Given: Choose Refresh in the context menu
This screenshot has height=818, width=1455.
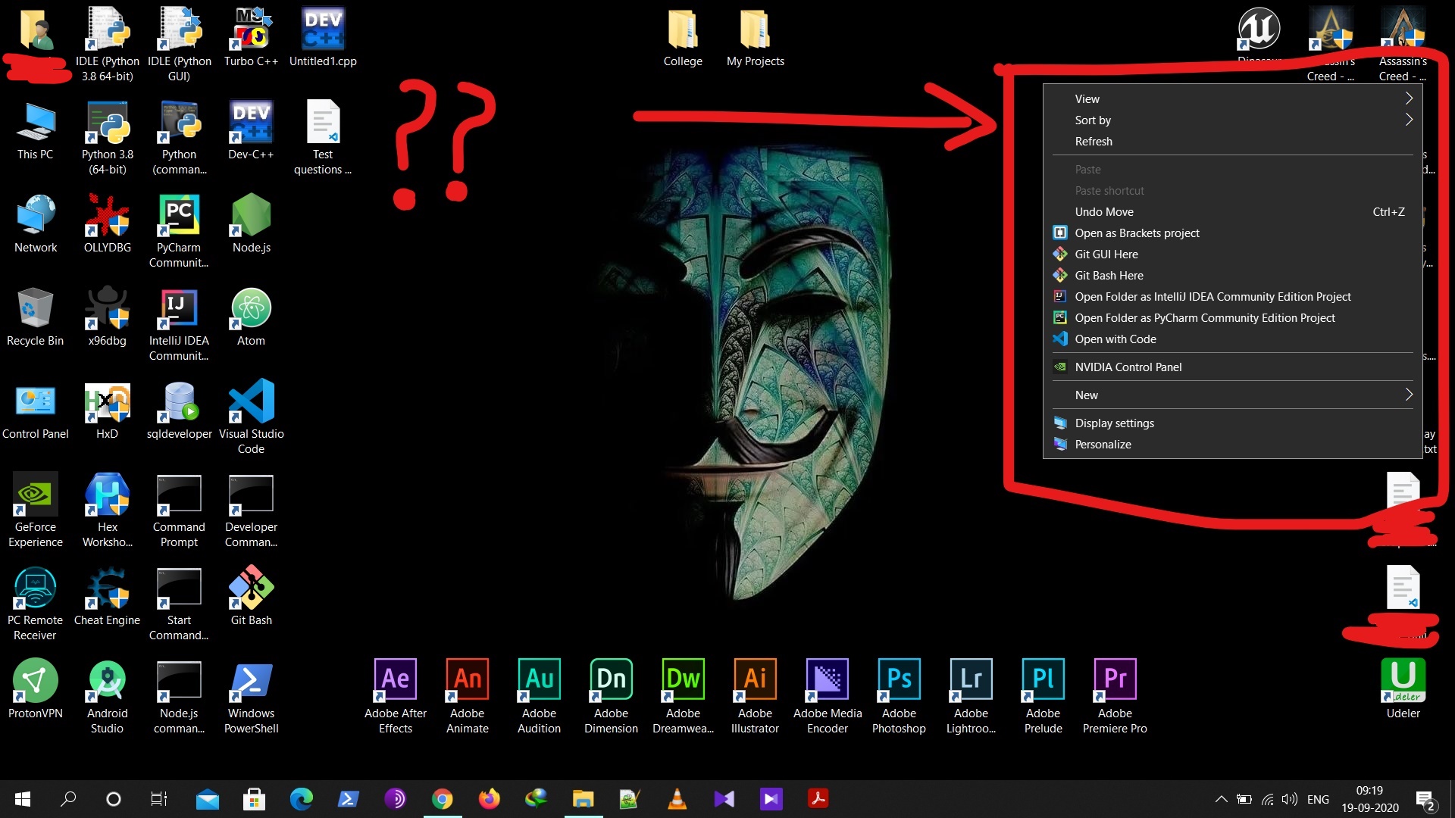Looking at the screenshot, I should click(1094, 142).
